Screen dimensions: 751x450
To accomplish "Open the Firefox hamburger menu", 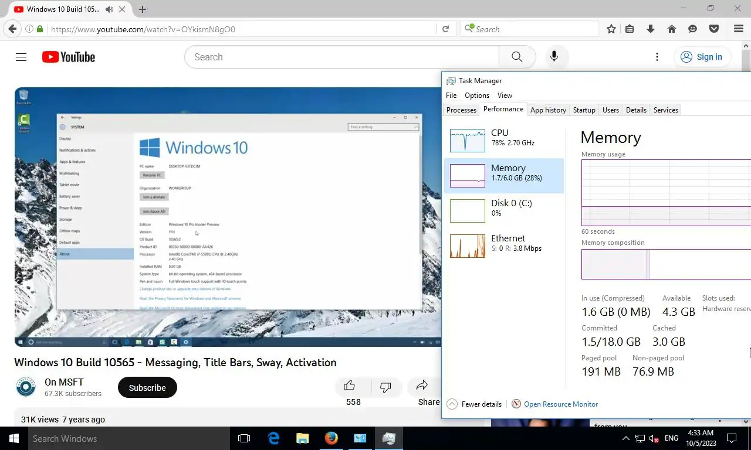I will (739, 29).
